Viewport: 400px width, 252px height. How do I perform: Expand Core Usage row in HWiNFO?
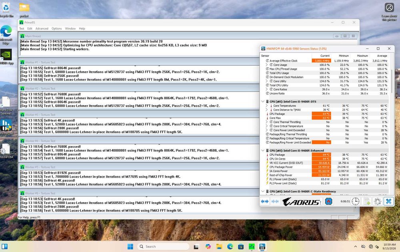pos(267,65)
